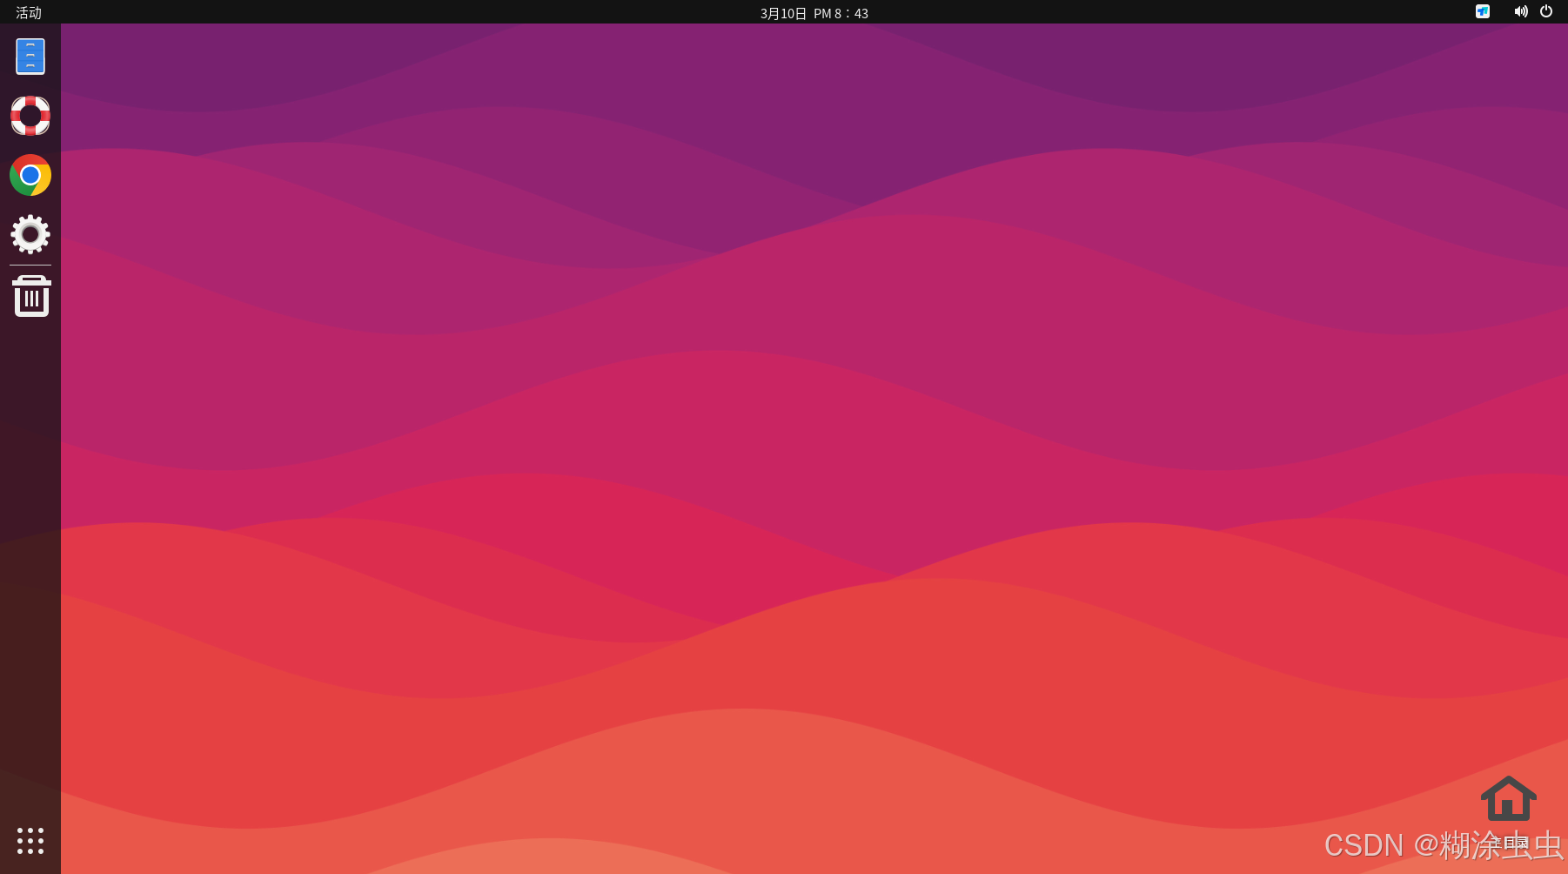Toggle the Activities overview via 活动

(x=29, y=13)
